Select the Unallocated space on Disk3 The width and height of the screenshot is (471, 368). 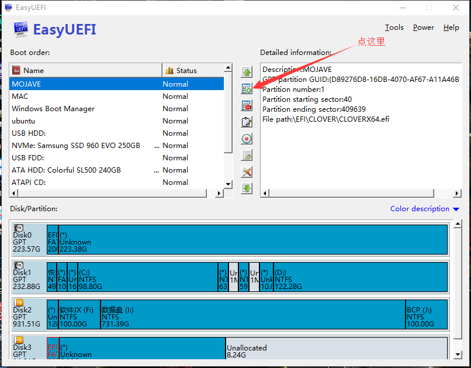[337, 348]
